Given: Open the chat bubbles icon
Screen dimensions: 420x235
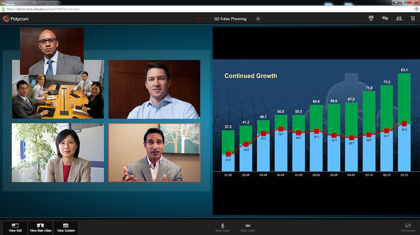Looking at the screenshot, I should point(385,18).
